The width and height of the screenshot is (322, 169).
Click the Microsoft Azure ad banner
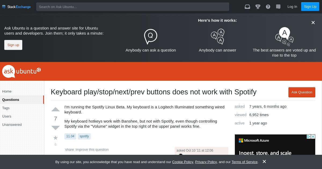click(275, 145)
